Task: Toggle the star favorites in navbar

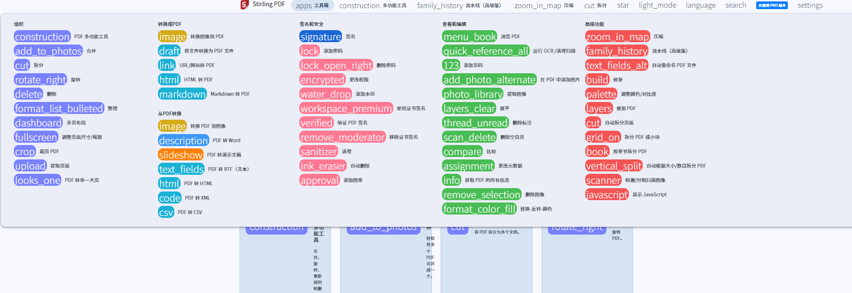Action: point(623,5)
